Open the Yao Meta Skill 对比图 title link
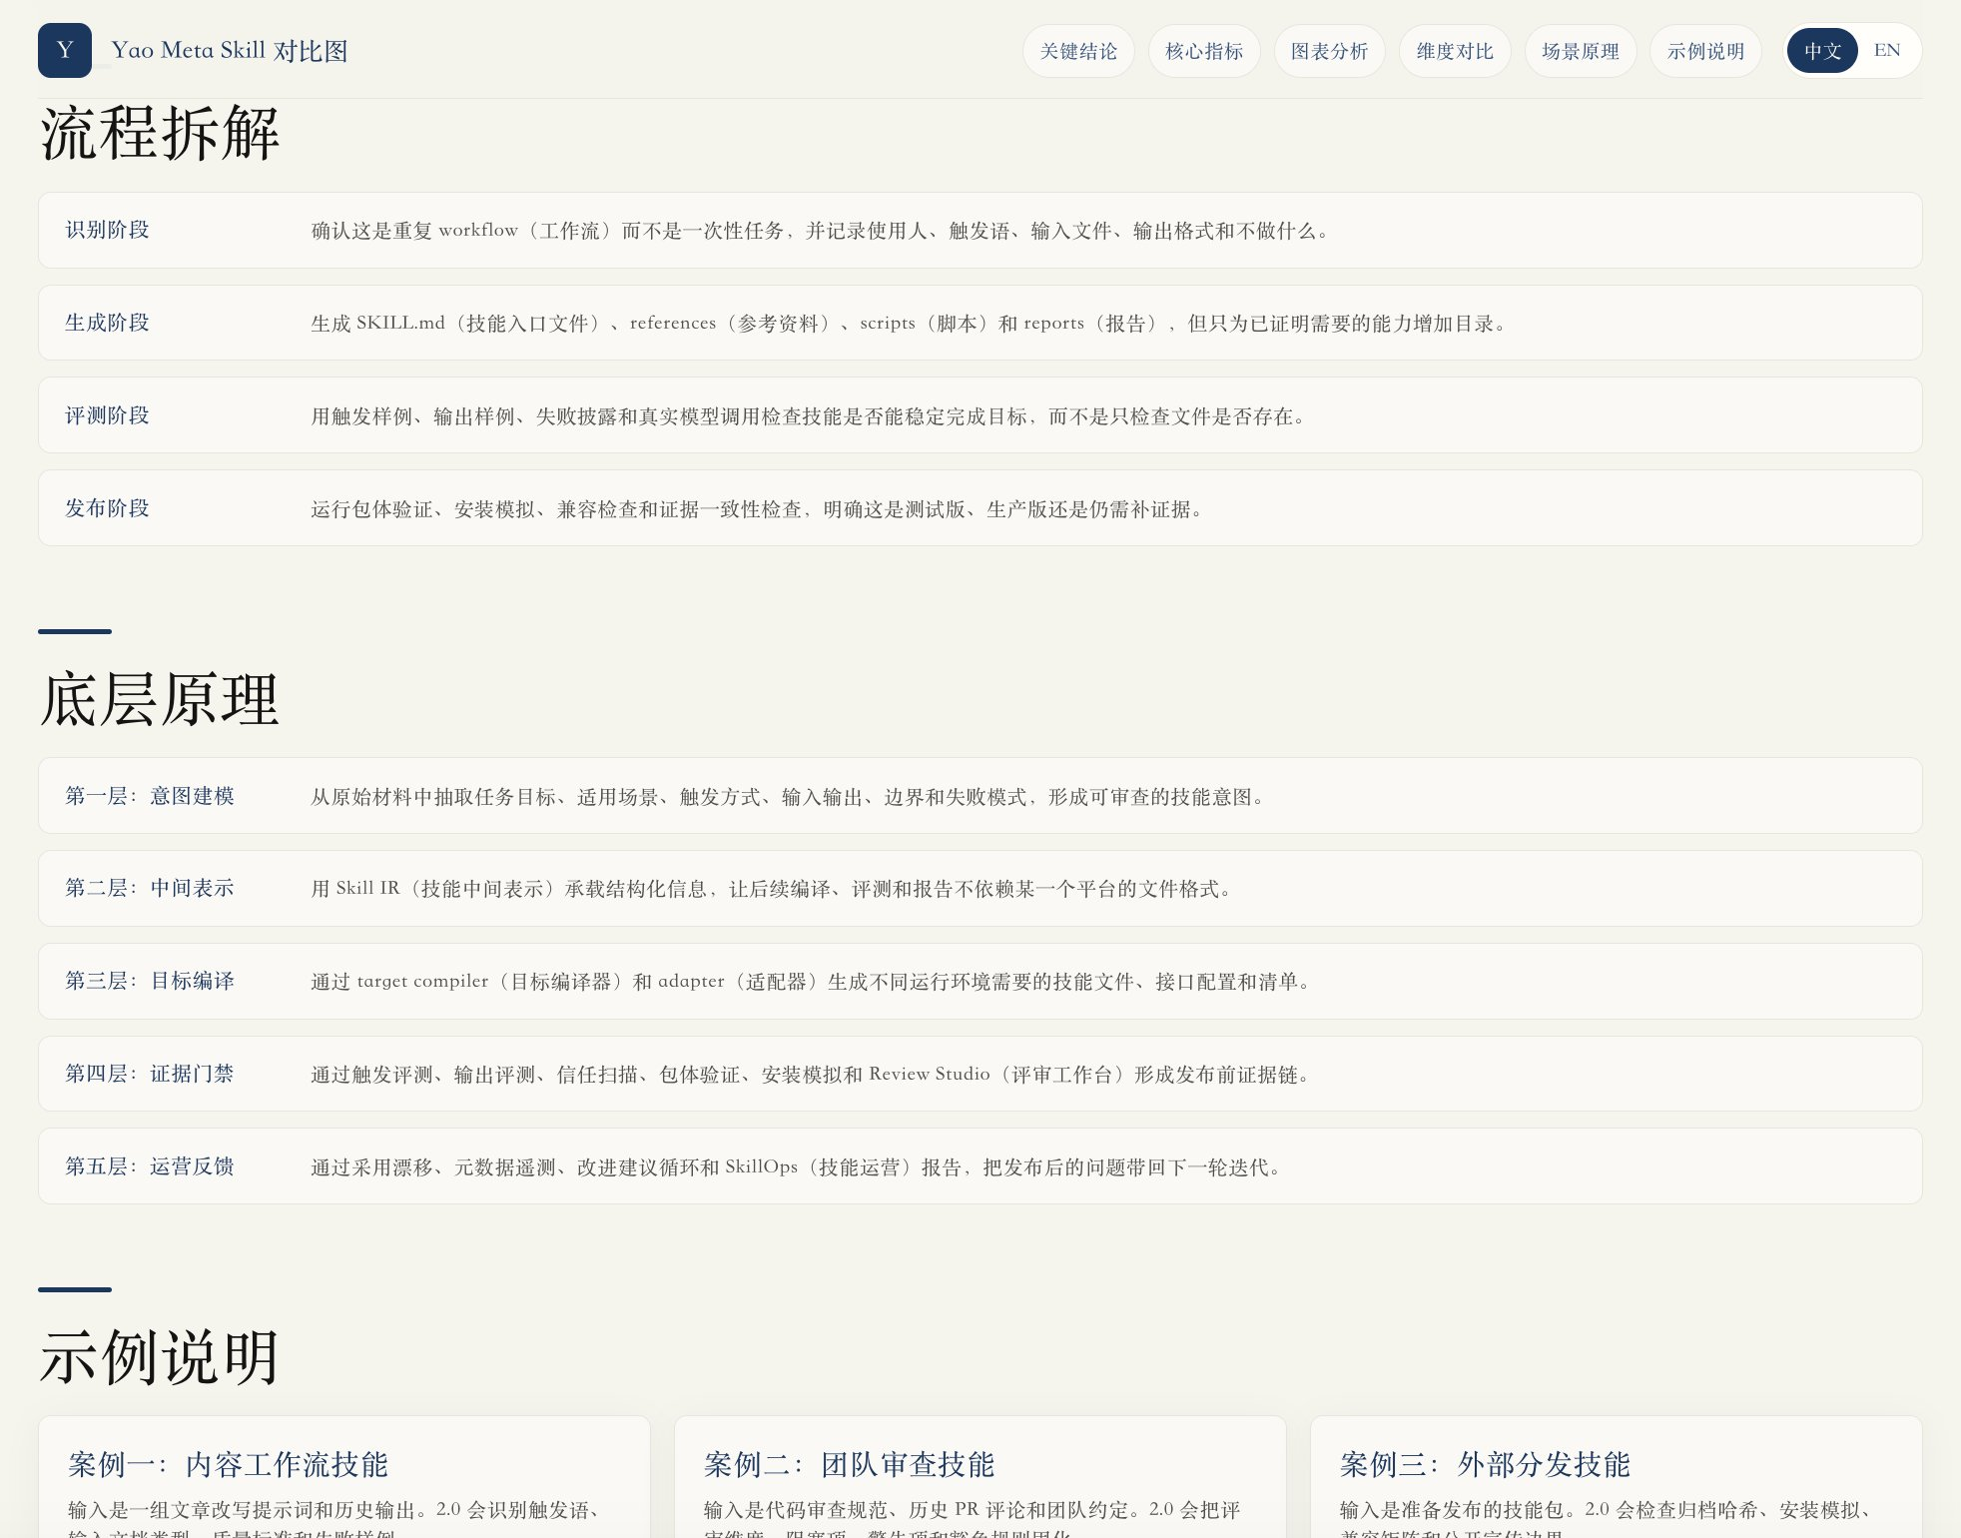1961x1538 pixels. tap(230, 51)
